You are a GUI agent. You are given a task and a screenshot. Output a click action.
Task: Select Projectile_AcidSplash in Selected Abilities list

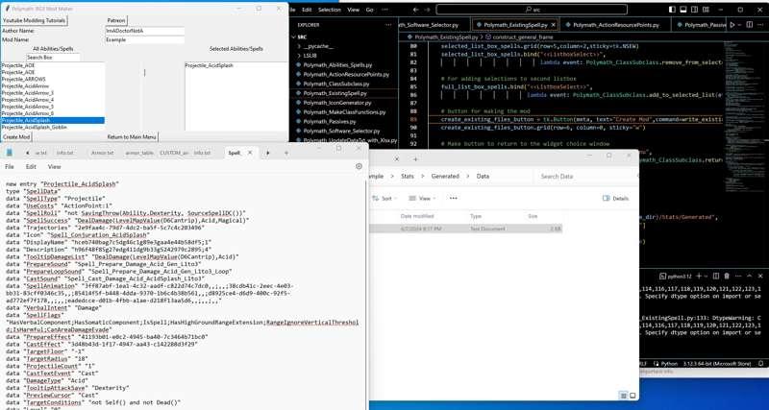pos(209,65)
